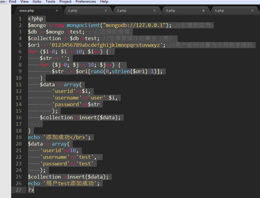Click line number 6 in the gutter

tap(20, 52)
